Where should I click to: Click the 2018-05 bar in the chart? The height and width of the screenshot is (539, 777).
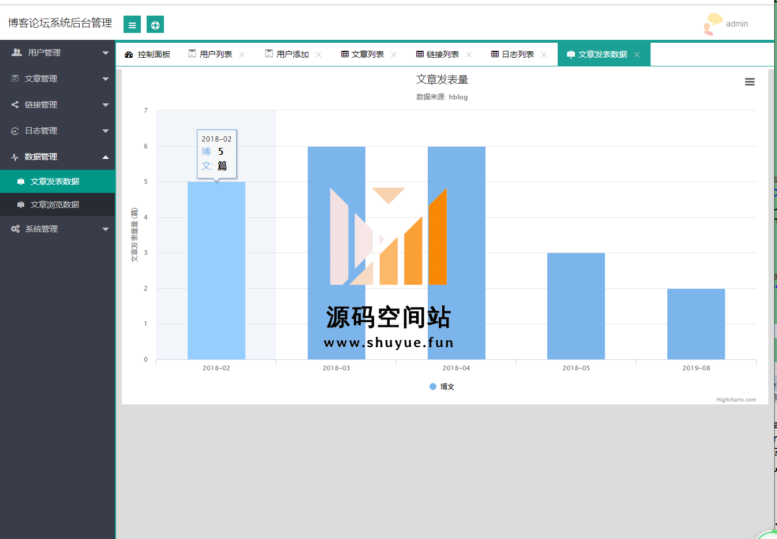(576, 306)
